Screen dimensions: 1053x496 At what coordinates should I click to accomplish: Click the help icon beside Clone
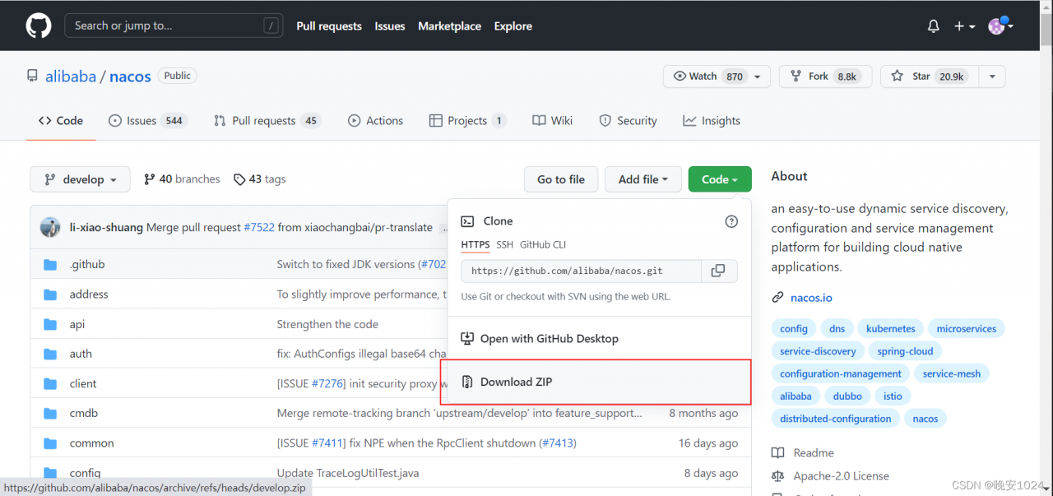click(x=731, y=221)
